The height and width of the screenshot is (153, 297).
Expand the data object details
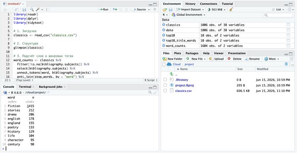click(164, 30)
